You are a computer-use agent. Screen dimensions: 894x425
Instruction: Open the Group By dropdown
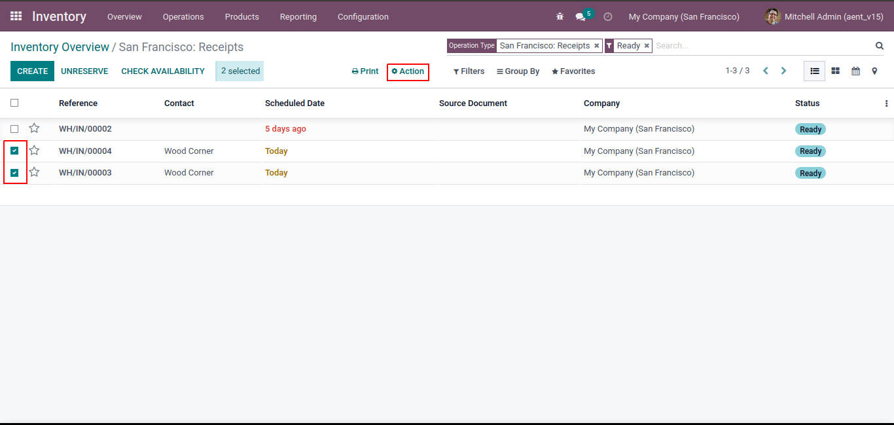518,71
